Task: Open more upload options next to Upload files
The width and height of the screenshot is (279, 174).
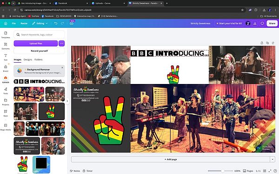Action: pyautogui.click(x=61, y=43)
